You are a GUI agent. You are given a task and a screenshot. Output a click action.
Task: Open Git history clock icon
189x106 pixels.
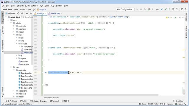click(x=173, y=9)
